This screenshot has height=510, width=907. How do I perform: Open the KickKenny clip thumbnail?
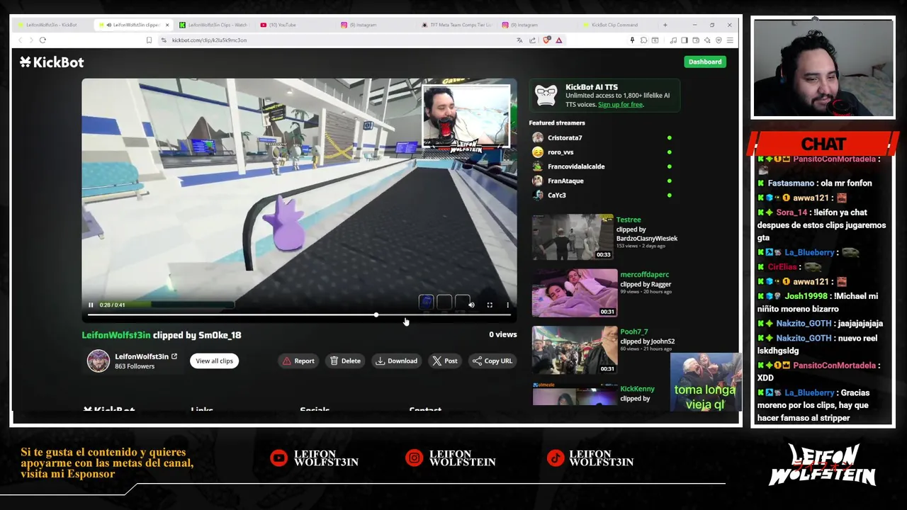pos(575,394)
